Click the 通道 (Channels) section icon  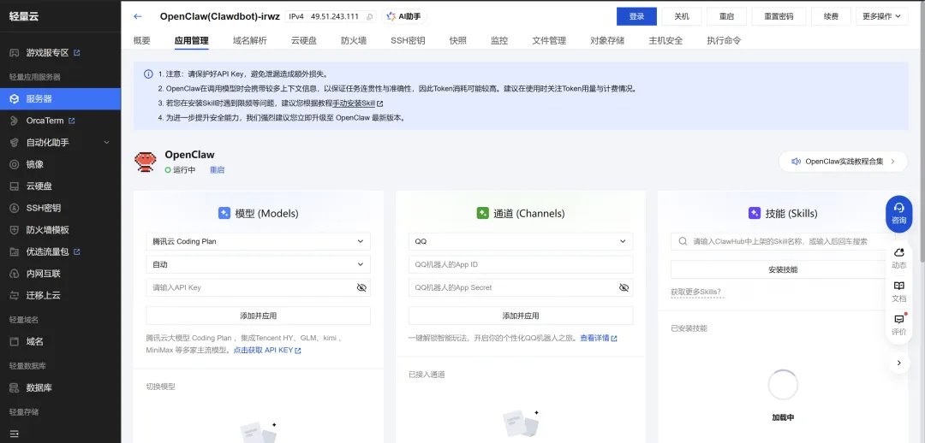tap(482, 213)
